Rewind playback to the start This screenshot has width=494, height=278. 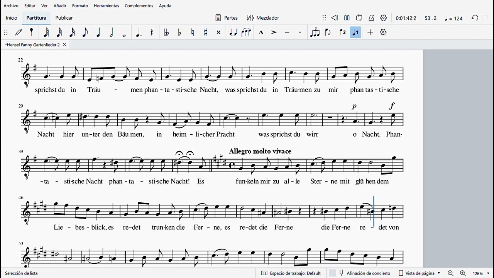click(335, 18)
